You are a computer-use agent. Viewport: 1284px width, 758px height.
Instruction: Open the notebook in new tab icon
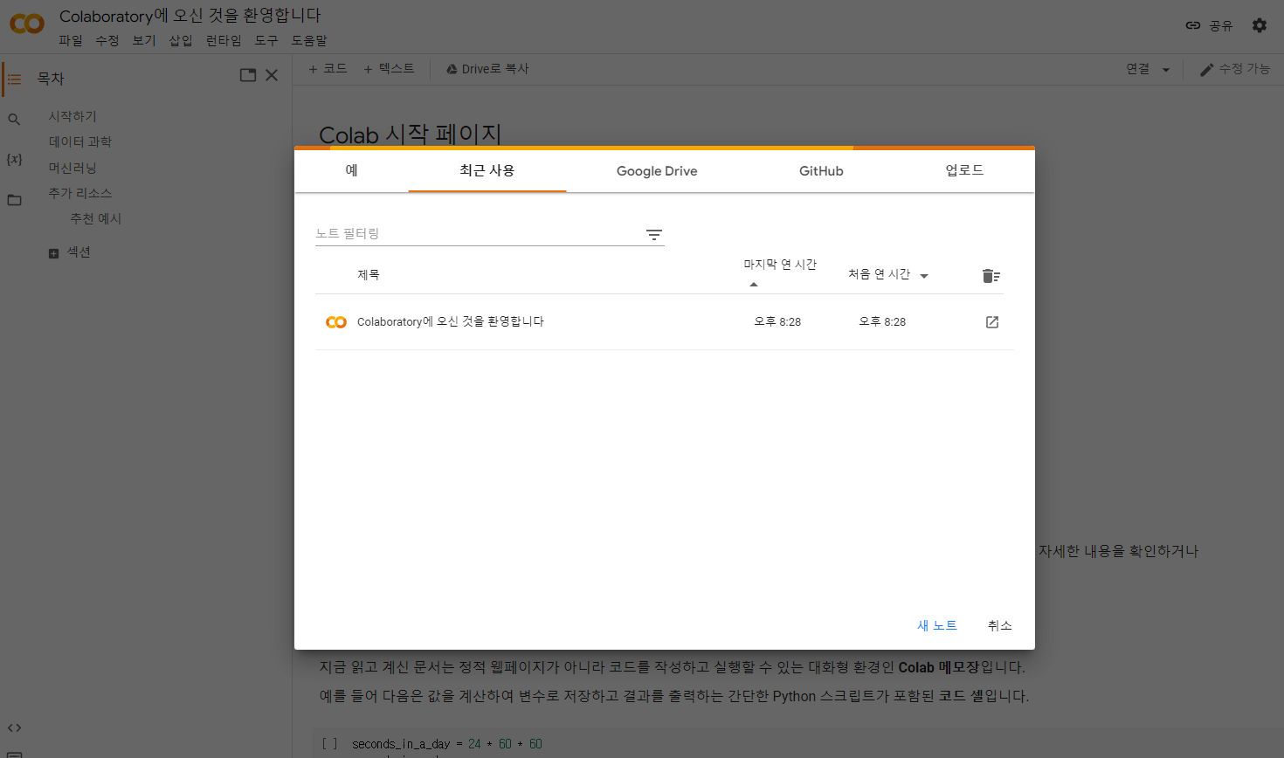click(992, 322)
